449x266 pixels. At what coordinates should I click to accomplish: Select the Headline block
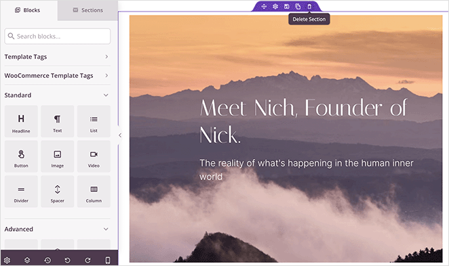pos(21,121)
